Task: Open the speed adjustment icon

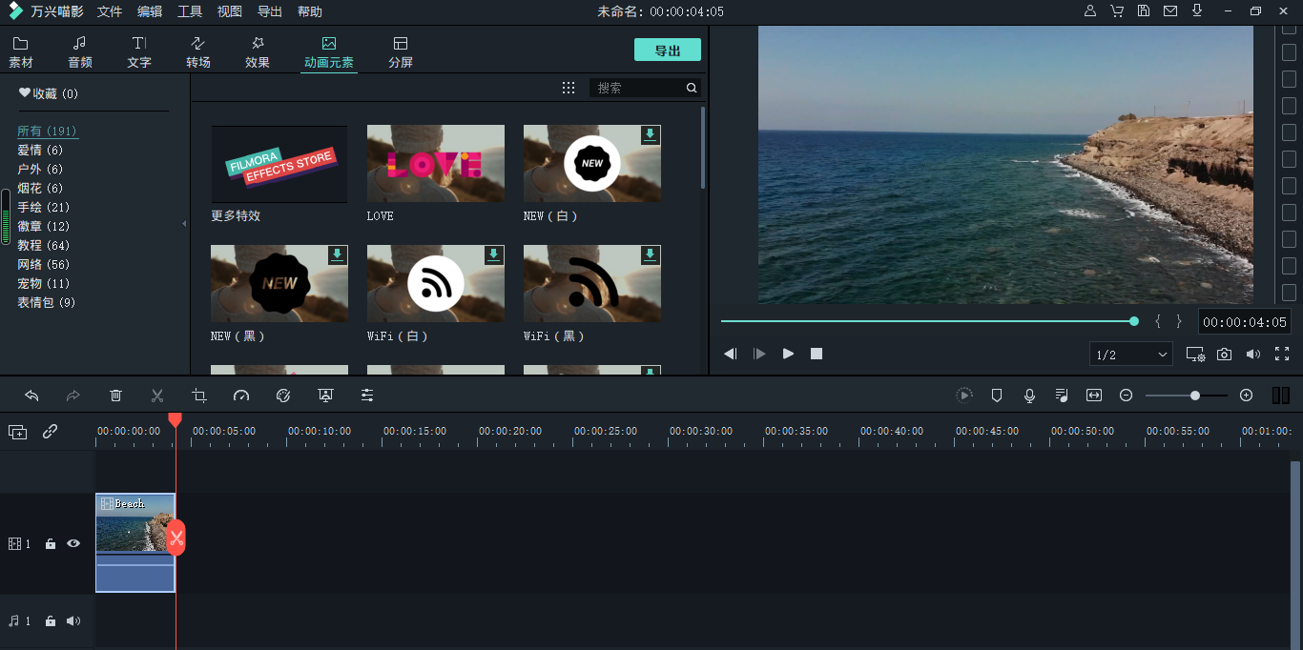Action: (x=240, y=396)
